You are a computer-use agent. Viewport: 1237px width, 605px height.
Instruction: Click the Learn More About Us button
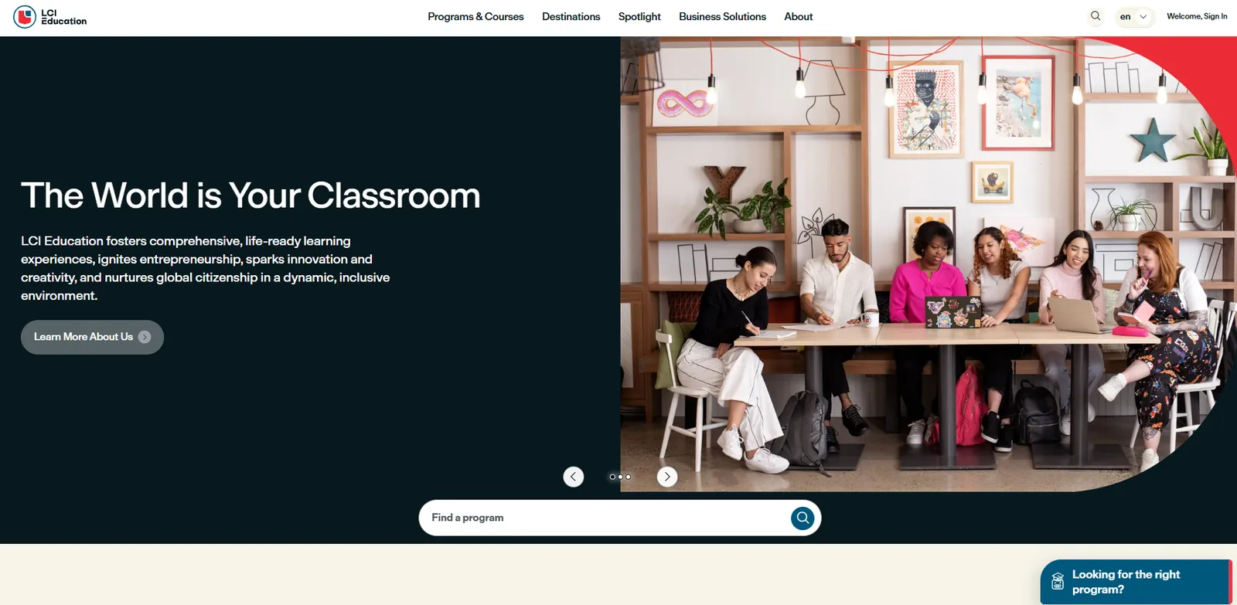click(x=92, y=337)
